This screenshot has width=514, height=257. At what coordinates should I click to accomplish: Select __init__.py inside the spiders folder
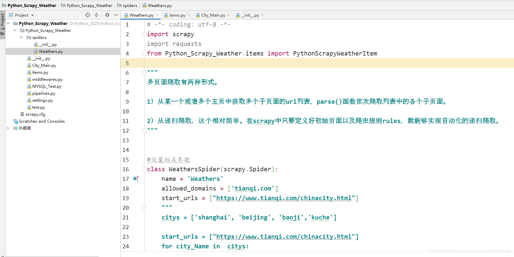click(x=46, y=45)
